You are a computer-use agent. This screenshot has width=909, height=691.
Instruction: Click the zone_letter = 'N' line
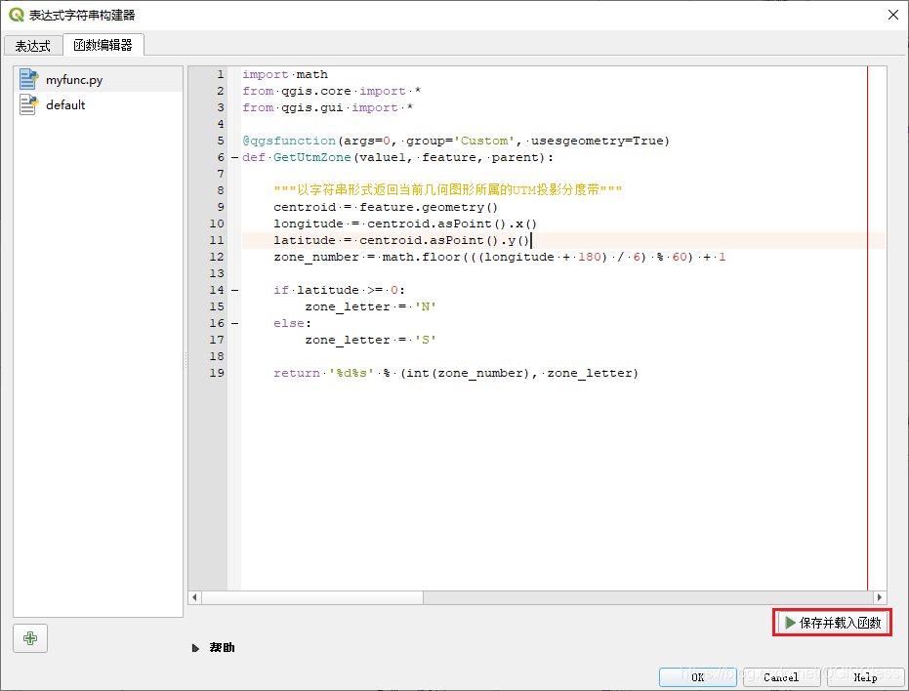pos(371,306)
